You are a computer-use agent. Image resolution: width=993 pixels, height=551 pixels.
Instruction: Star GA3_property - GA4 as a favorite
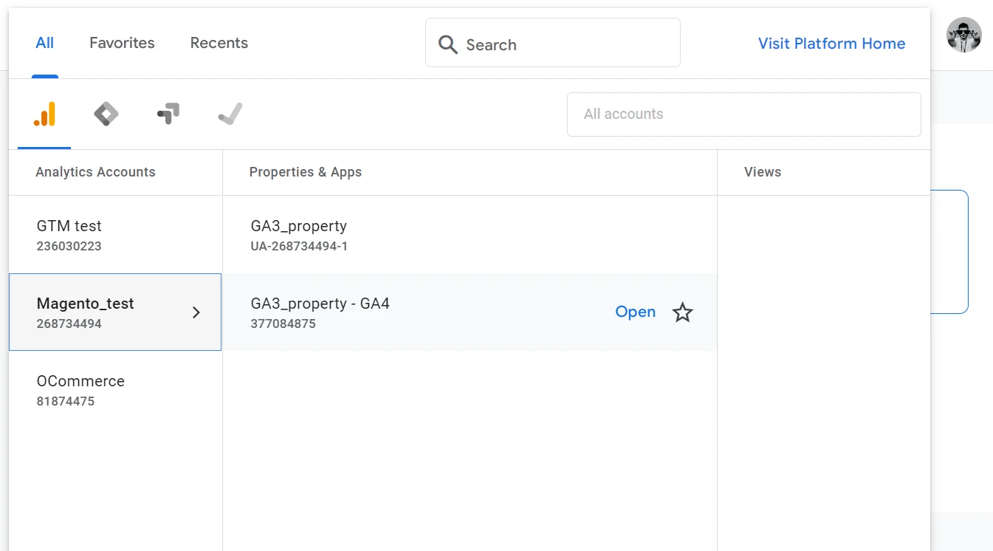tap(682, 312)
